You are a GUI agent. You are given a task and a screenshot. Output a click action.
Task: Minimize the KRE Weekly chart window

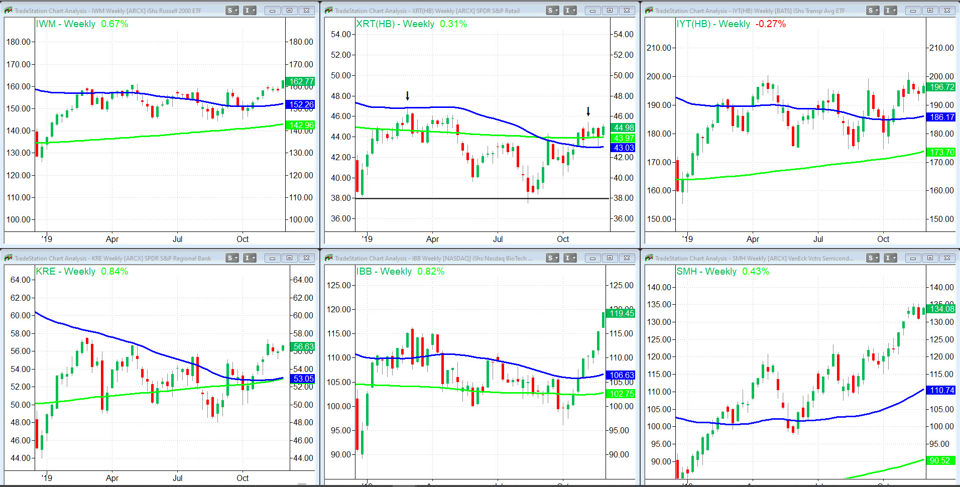(272, 258)
